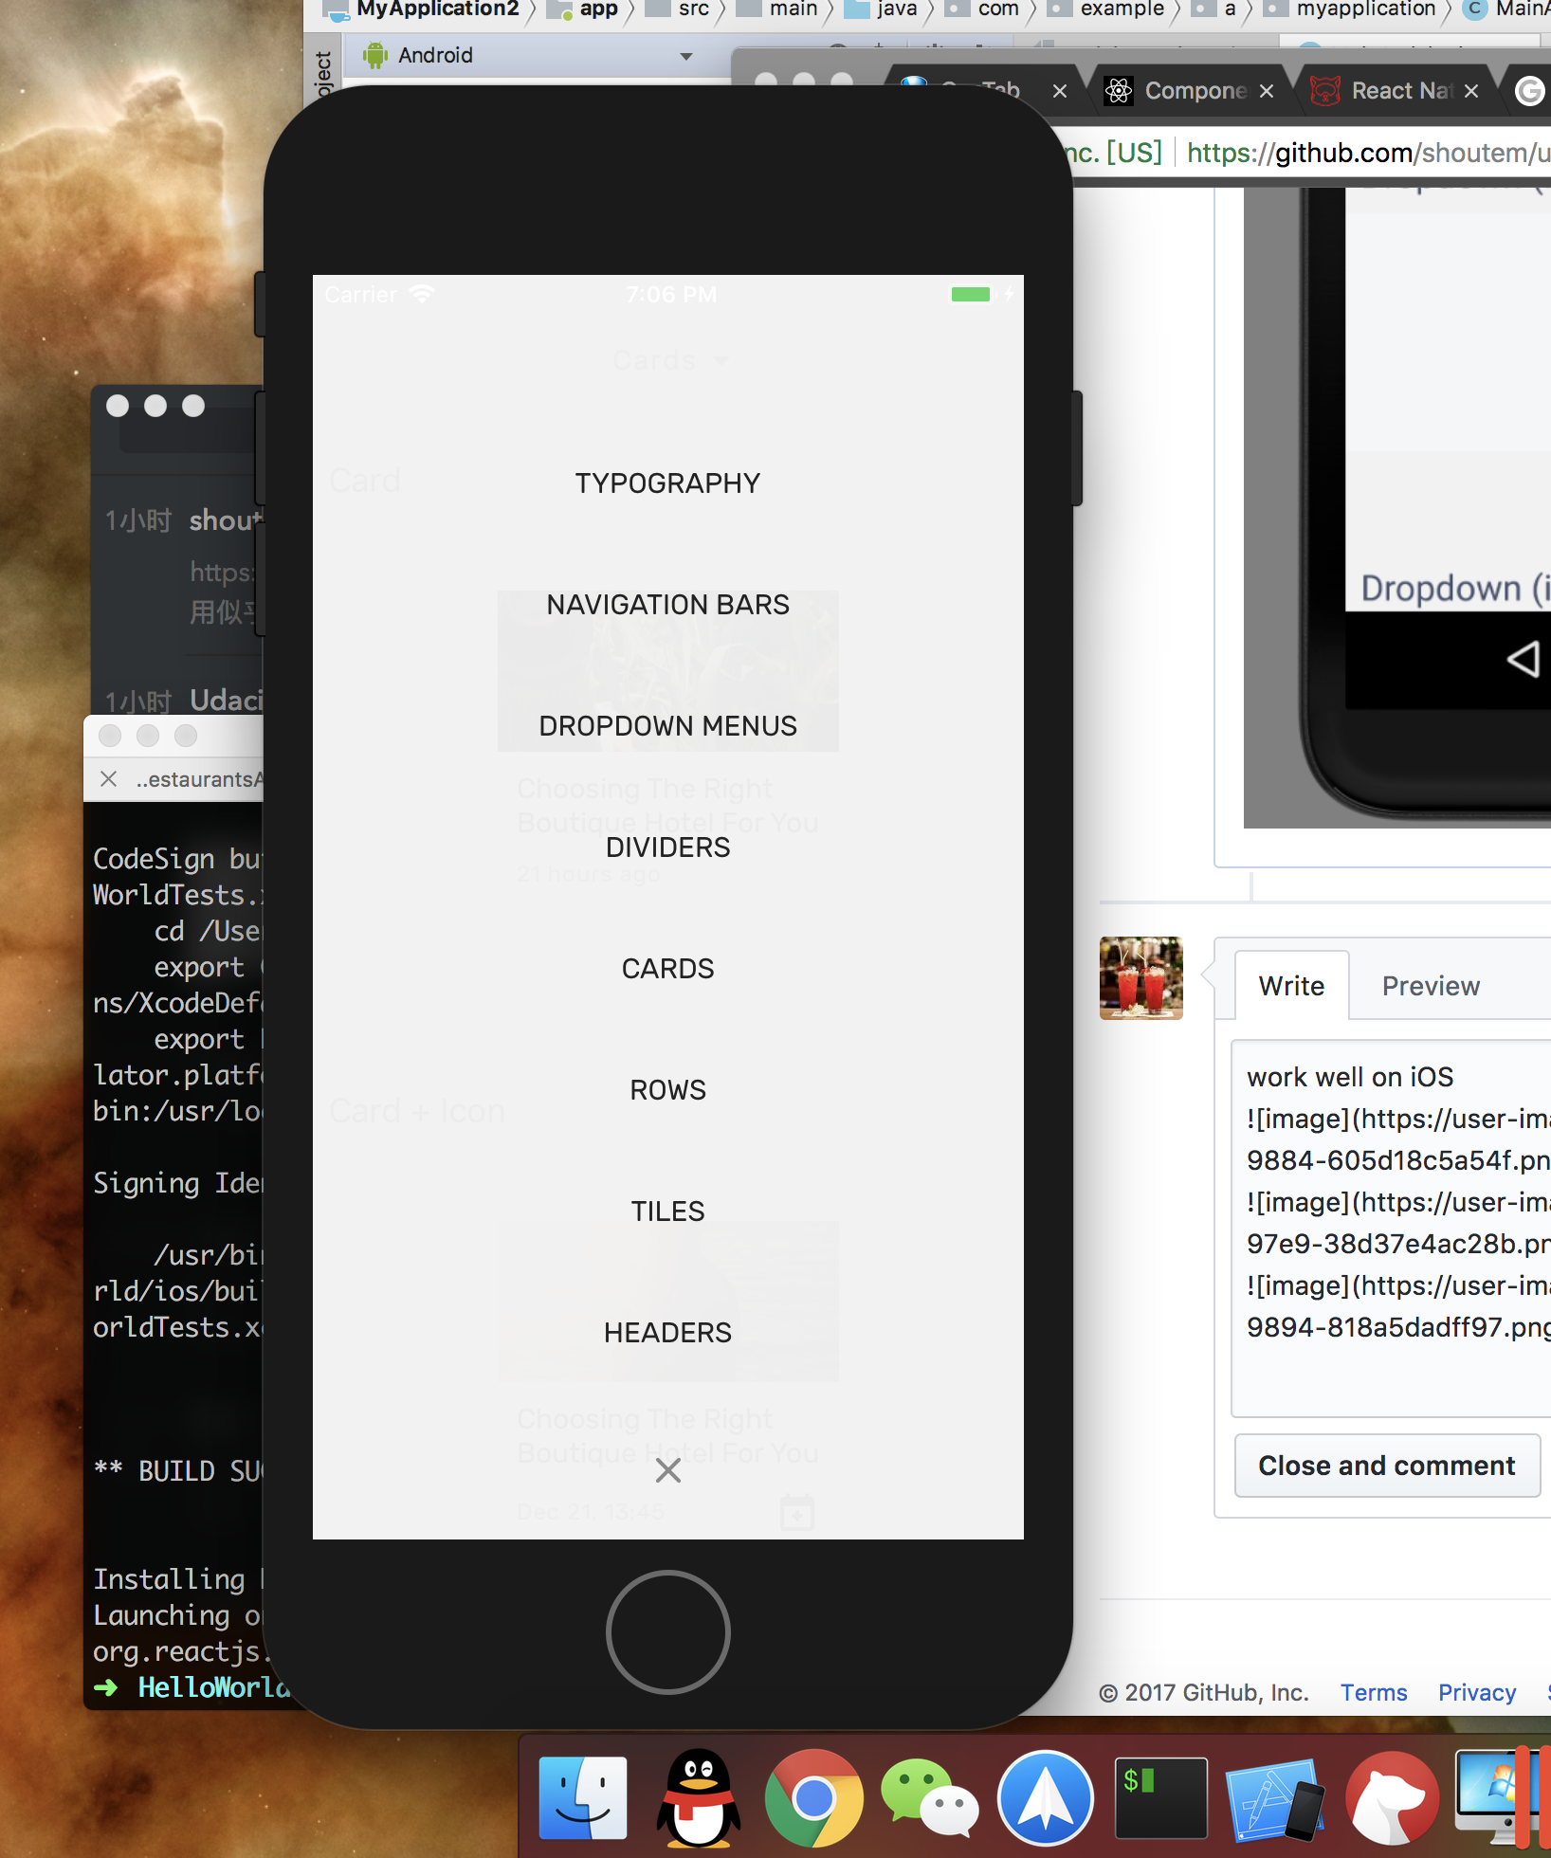The image size is (1551, 1858).
Task: Click the user avatar thumbnail on GitHub
Action: (x=1141, y=978)
